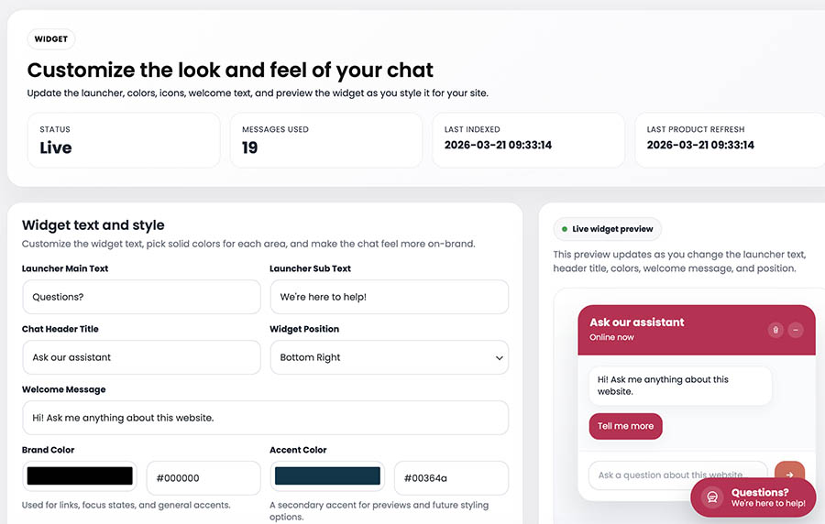The image size is (825, 524).
Task: Open the Accent Color swatch picker
Action: click(x=327, y=477)
